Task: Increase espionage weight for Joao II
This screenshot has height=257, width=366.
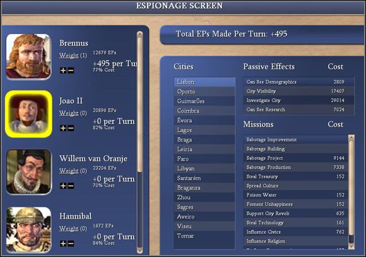Action: tap(63, 128)
